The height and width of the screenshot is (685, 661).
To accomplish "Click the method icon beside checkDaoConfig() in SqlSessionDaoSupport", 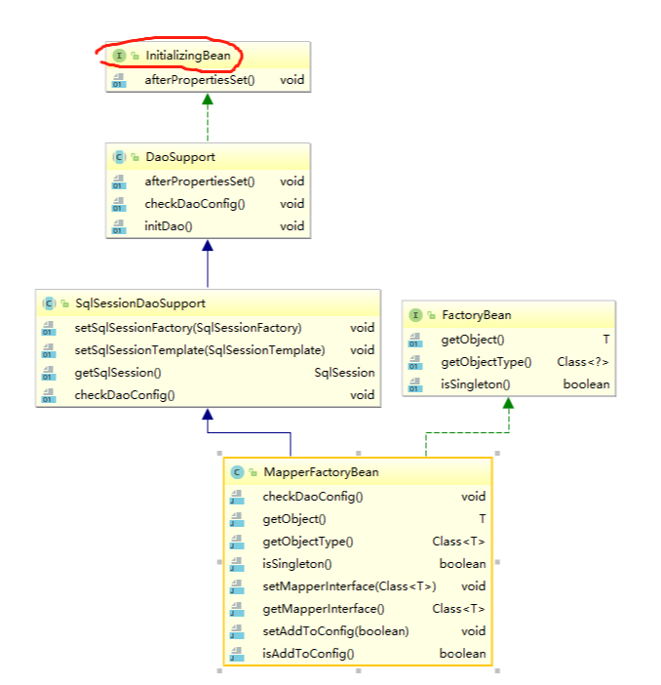I will (x=49, y=395).
